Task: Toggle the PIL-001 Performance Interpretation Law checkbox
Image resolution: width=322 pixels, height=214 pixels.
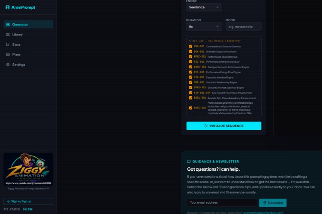Action: pos(191,62)
